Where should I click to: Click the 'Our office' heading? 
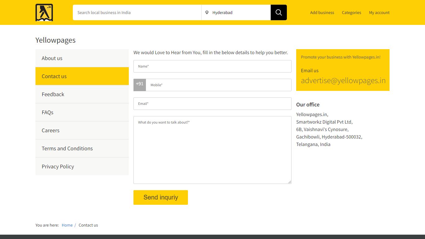coord(308,105)
